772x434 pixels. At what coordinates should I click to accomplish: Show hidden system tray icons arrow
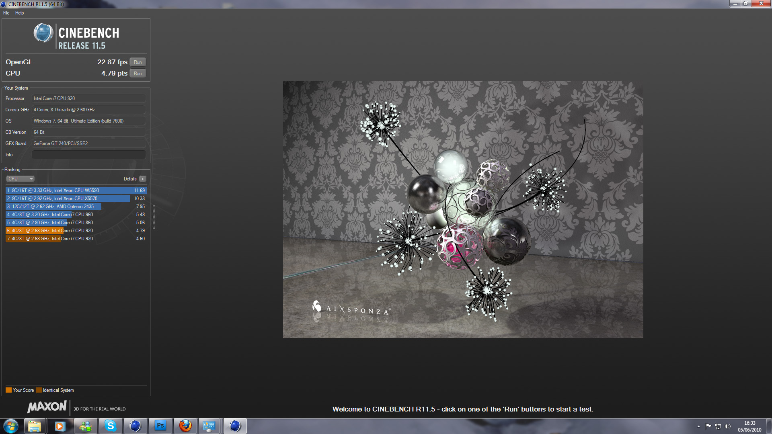pos(698,426)
